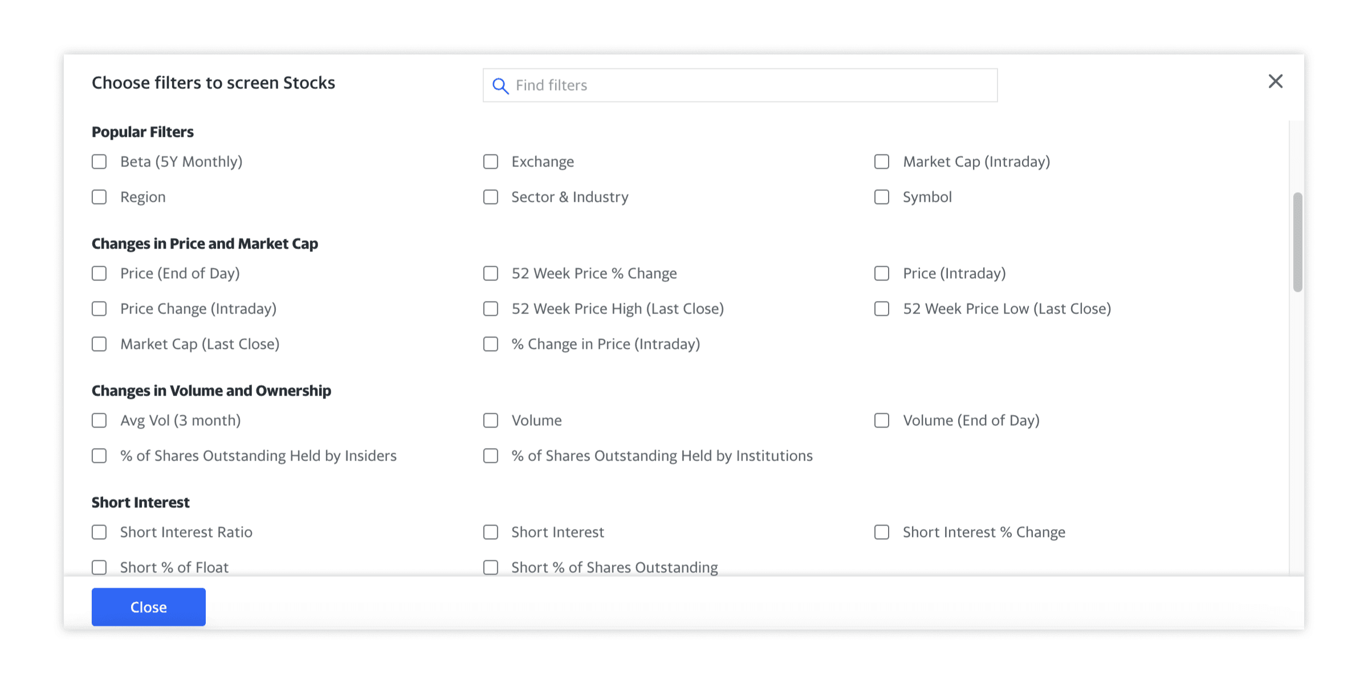Enable Price (End of Day) filter
This screenshot has height=684, width=1368.
click(x=99, y=274)
